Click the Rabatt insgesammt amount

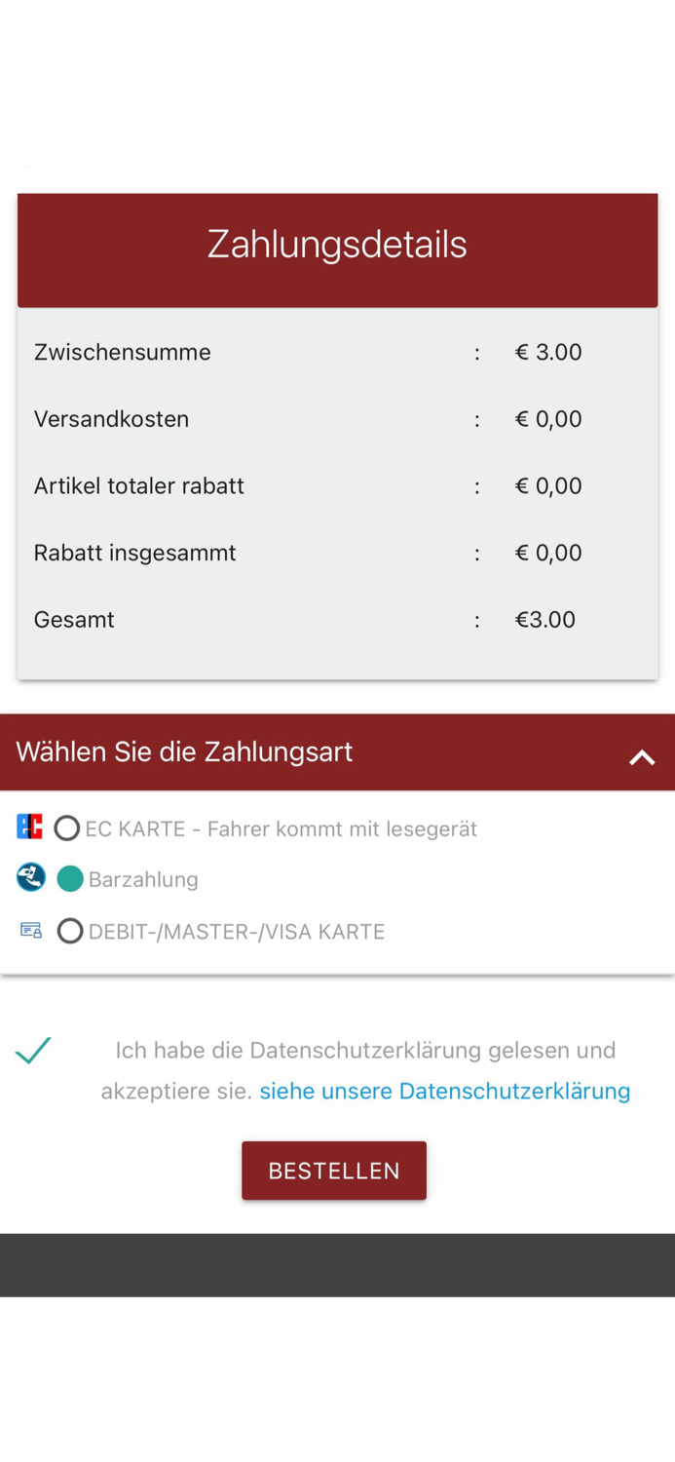[548, 552]
